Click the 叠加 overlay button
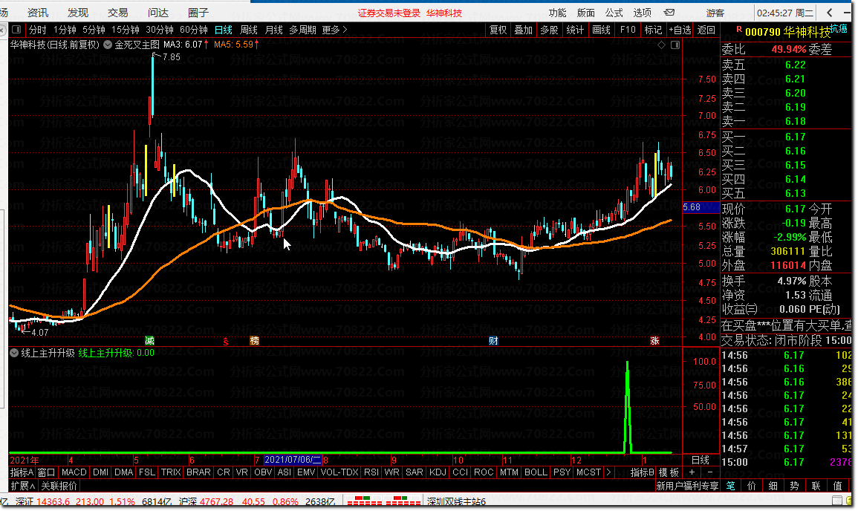The image size is (858, 511). point(524,30)
